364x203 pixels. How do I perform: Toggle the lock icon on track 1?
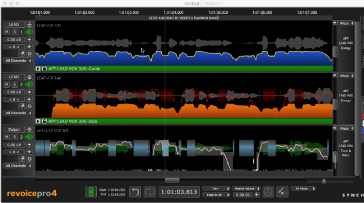point(22,53)
